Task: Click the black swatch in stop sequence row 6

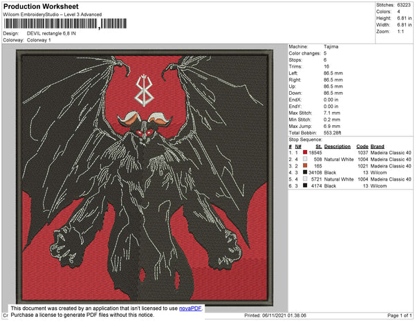Action: (305, 185)
